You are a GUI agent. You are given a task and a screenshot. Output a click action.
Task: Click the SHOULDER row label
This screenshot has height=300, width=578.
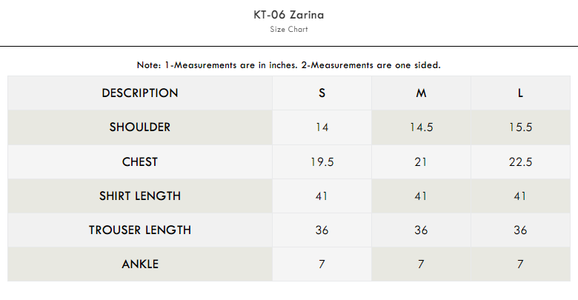click(x=140, y=127)
